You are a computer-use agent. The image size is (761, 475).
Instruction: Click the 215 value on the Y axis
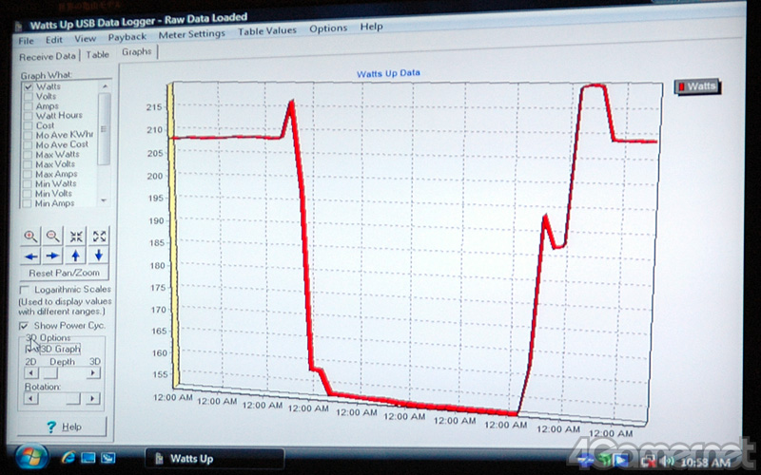[155, 107]
